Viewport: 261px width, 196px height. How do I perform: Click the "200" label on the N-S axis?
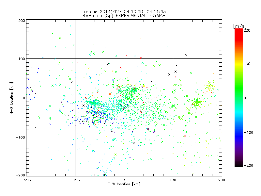(22, 21)
